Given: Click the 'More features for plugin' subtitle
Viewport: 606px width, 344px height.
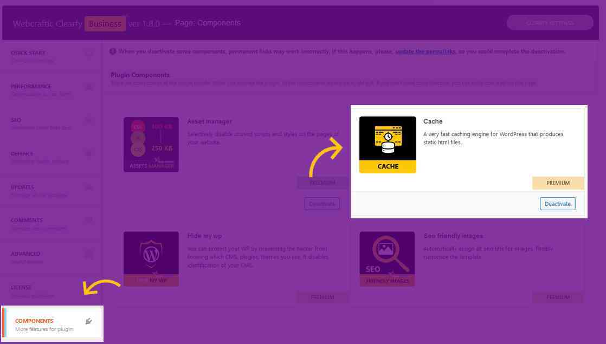Looking at the screenshot, I should [44, 329].
